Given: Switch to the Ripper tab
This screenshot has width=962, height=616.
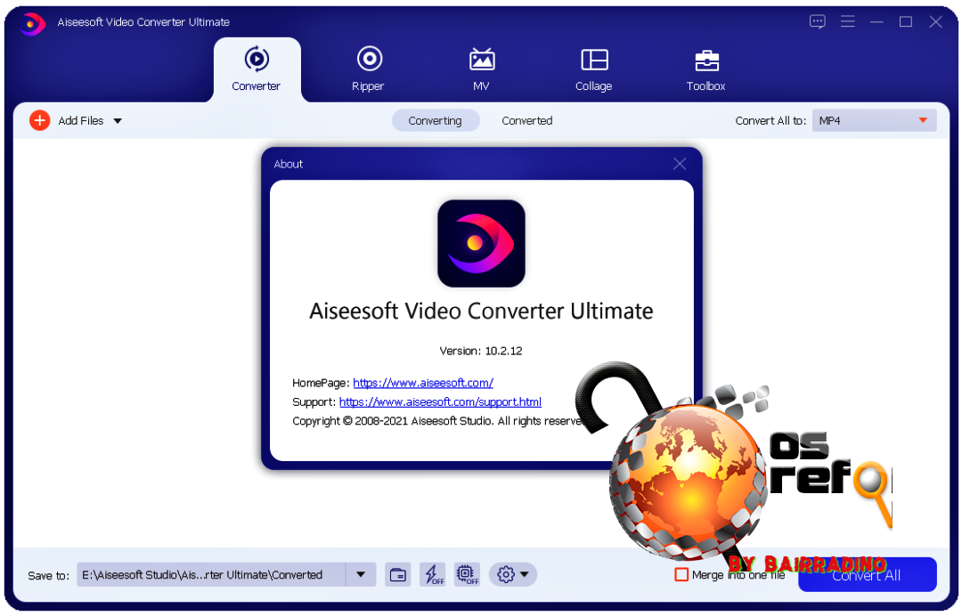Looking at the screenshot, I should pyautogui.click(x=368, y=69).
